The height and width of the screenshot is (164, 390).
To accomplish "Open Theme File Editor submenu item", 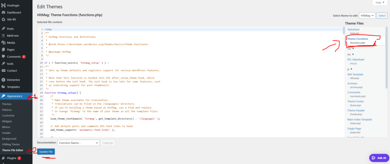I will click(x=13, y=150).
